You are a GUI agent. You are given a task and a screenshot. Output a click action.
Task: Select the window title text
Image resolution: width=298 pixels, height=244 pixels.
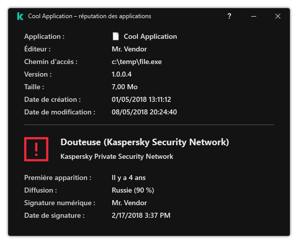pos(90,16)
